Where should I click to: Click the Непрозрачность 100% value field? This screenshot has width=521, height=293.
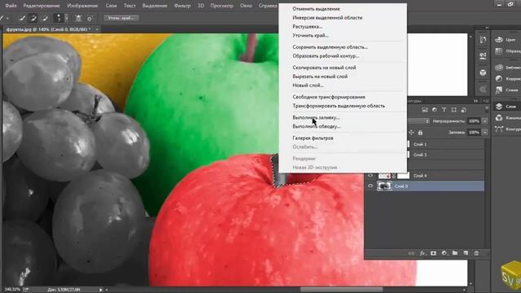474,121
